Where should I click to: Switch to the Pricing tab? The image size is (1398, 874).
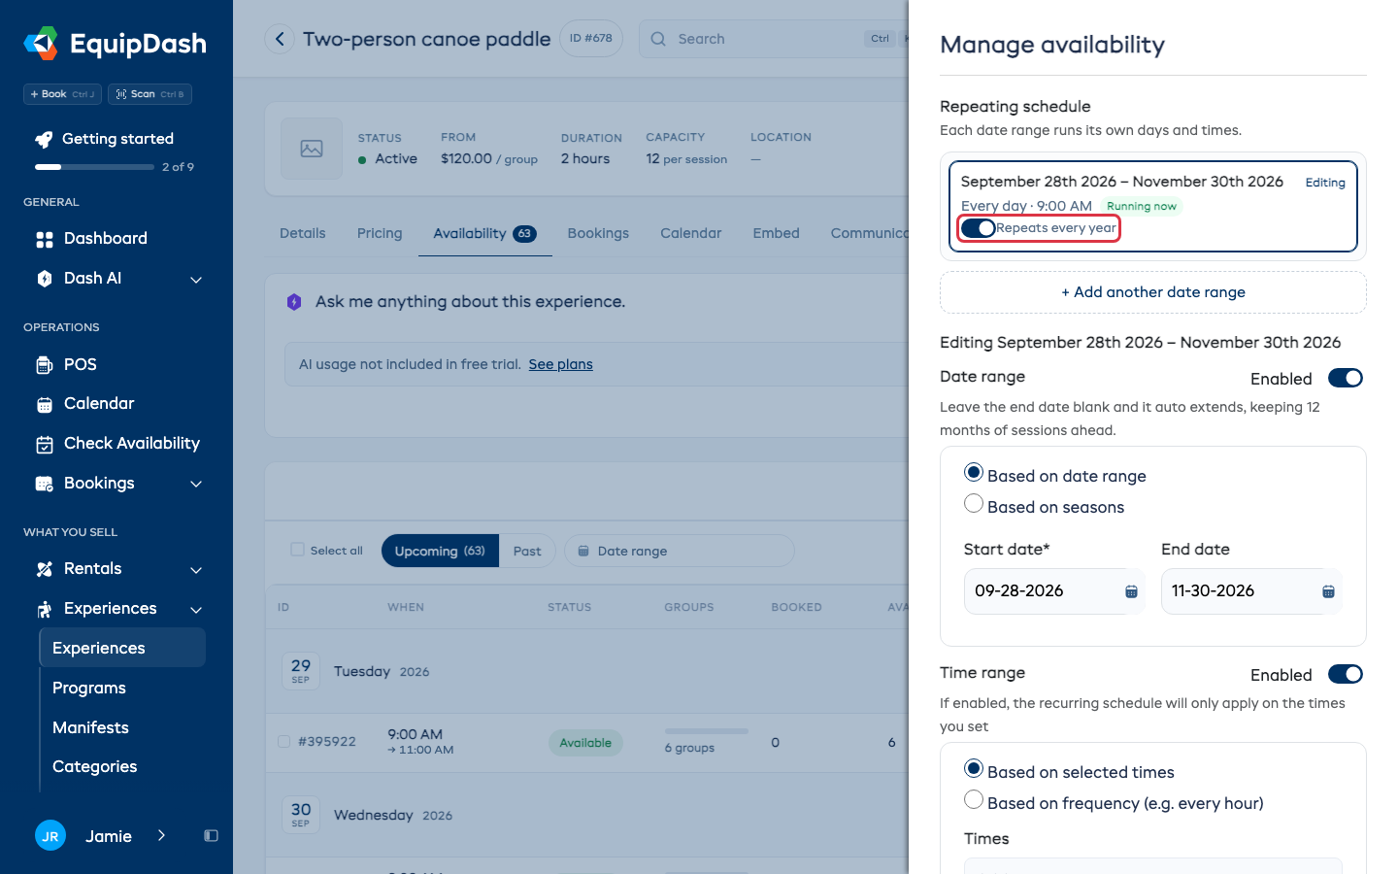pyautogui.click(x=380, y=233)
